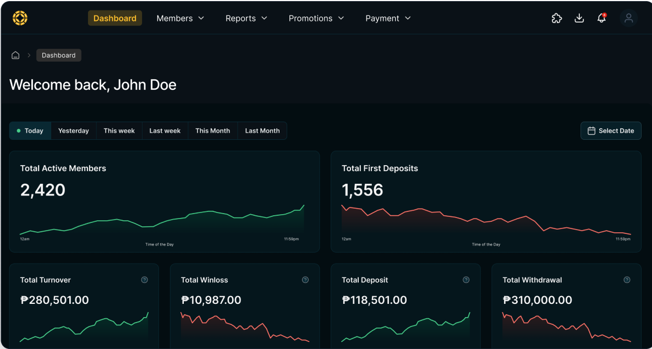Open the extensions puzzle icon
This screenshot has width=652, height=349.
(x=557, y=18)
